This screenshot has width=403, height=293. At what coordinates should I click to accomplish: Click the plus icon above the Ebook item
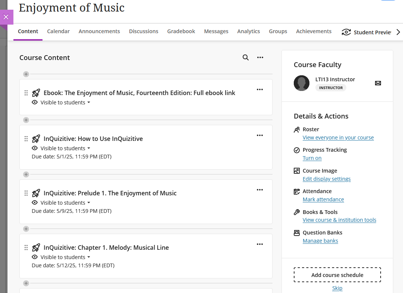pyautogui.click(x=26, y=74)
